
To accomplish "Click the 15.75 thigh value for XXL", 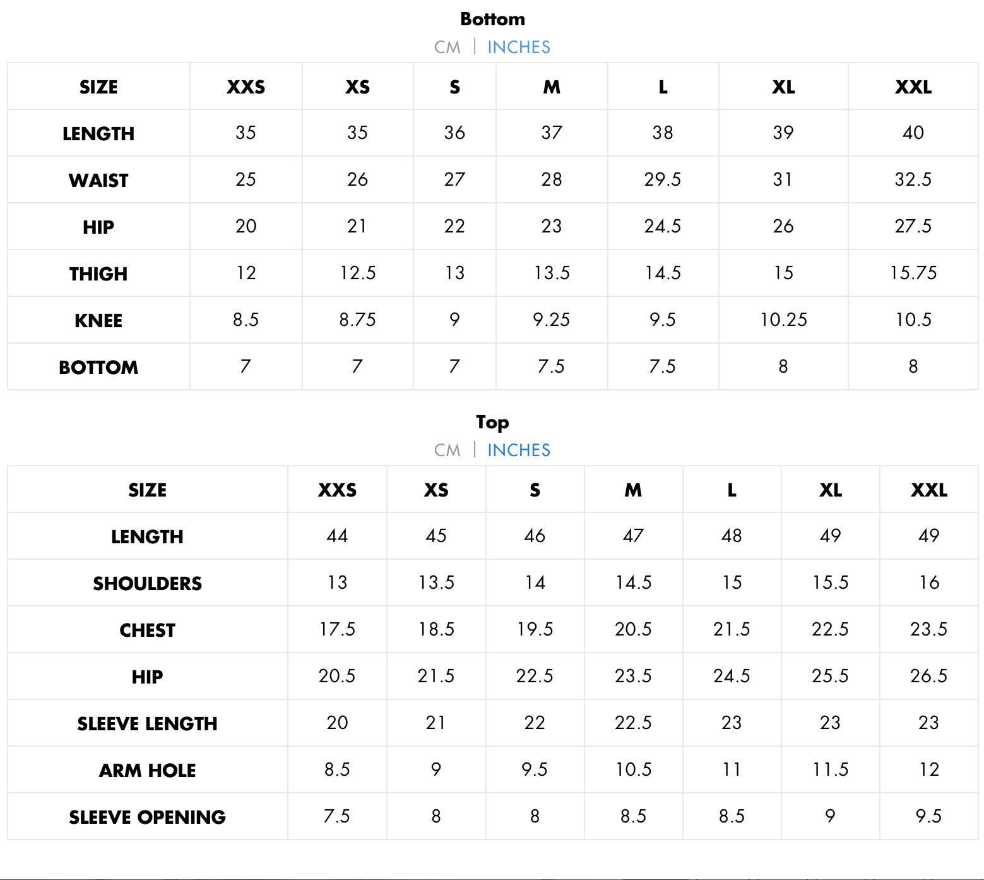I will click(x=913, y=273).
